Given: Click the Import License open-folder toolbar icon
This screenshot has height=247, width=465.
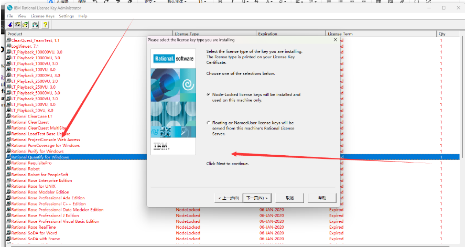Looking at the screenshot, I should 25,25.
